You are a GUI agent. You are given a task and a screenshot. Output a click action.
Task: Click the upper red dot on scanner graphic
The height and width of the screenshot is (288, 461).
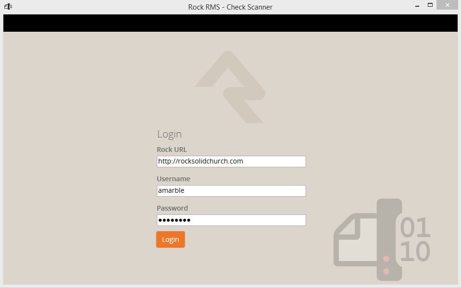pos(386,259)
